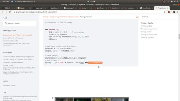180x101 pixels.
Task: Open the power tray icon
Action: tap(175, 1)
